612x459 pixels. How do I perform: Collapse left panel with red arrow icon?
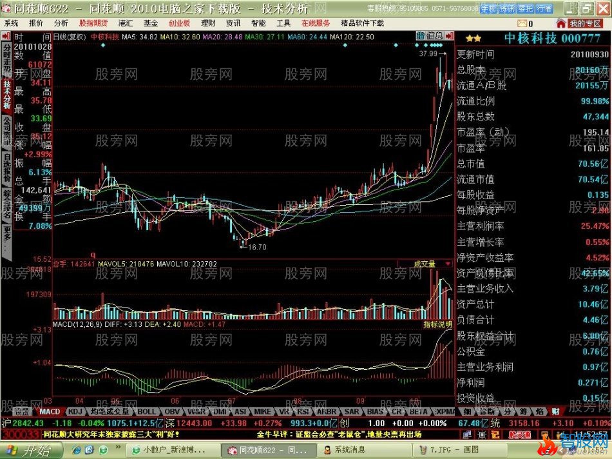click(6, 37)
